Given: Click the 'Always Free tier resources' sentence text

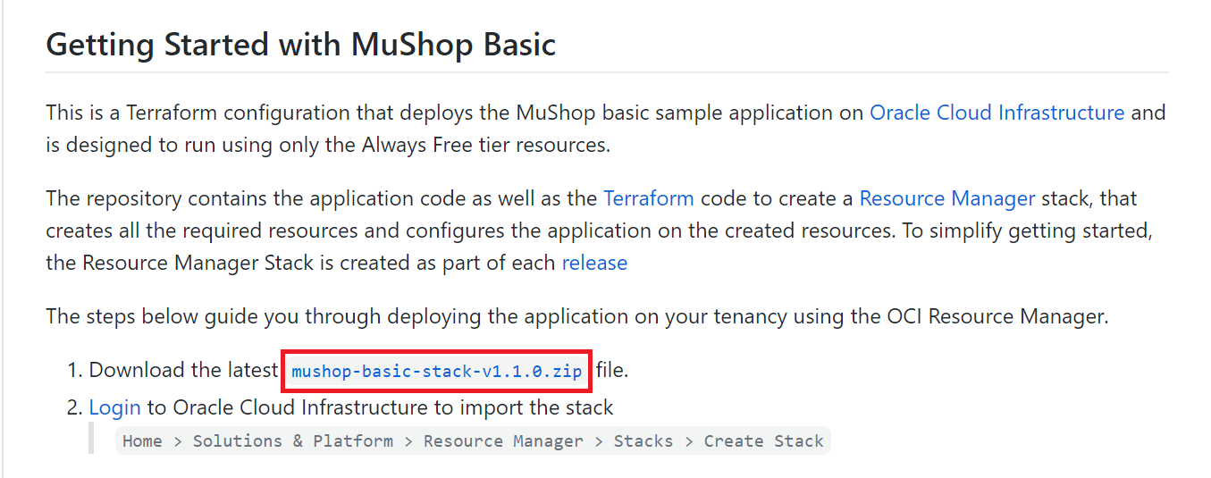Looking at the screenshot, I should 485,145.
